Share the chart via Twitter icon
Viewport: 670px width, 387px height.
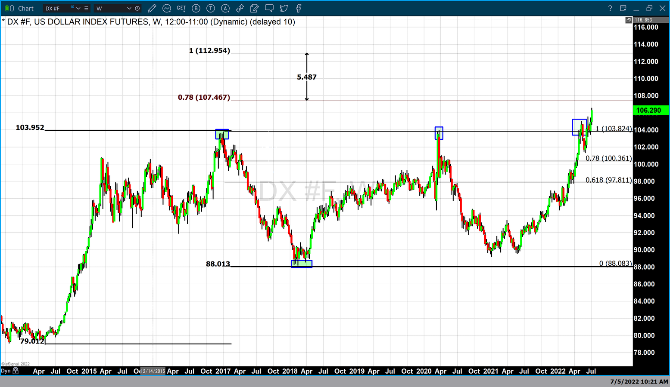(x=284, y=8)
